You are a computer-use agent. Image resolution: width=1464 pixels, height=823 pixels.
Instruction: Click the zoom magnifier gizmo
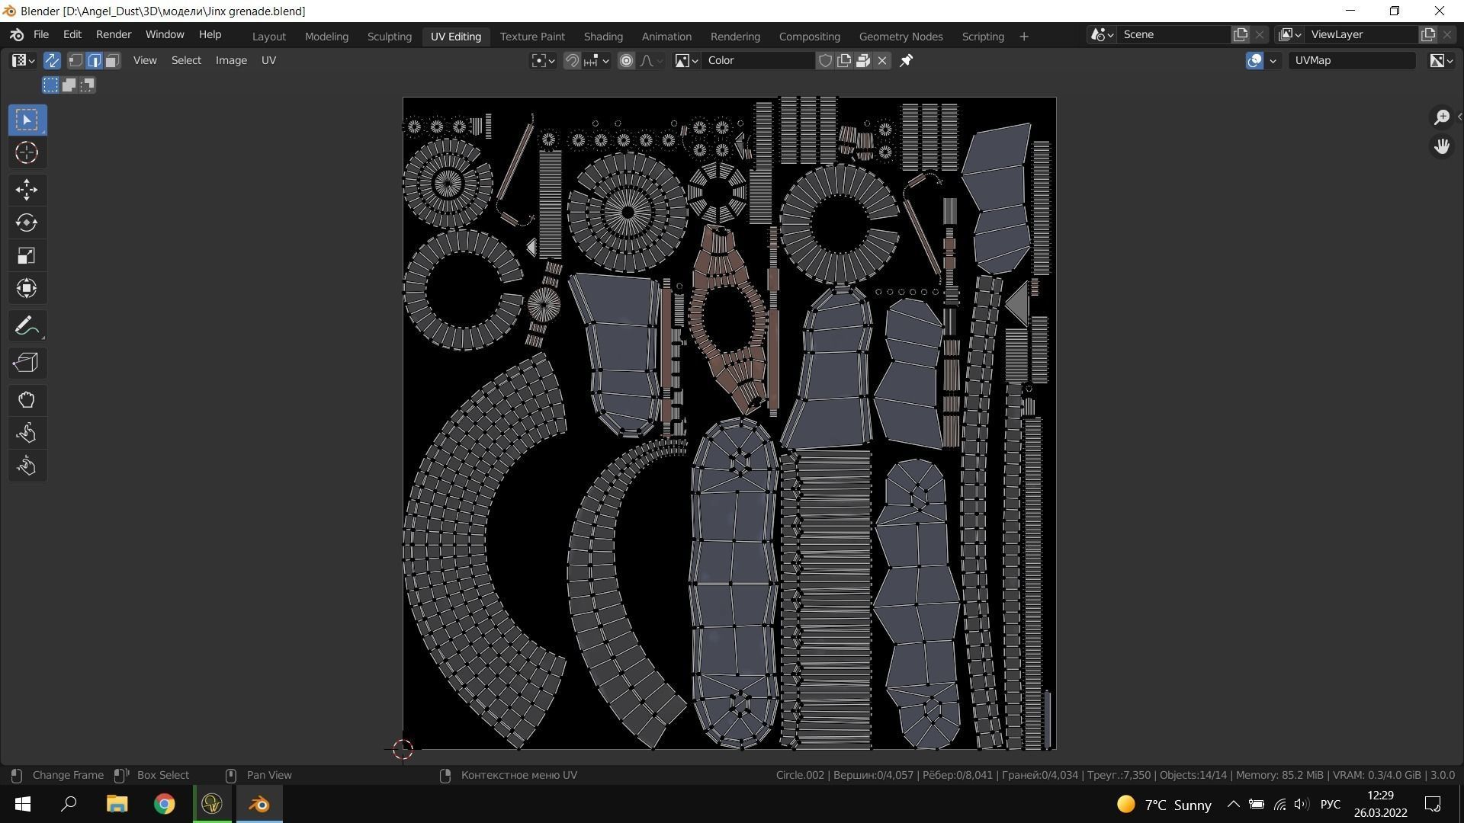tap(1441, 117)
